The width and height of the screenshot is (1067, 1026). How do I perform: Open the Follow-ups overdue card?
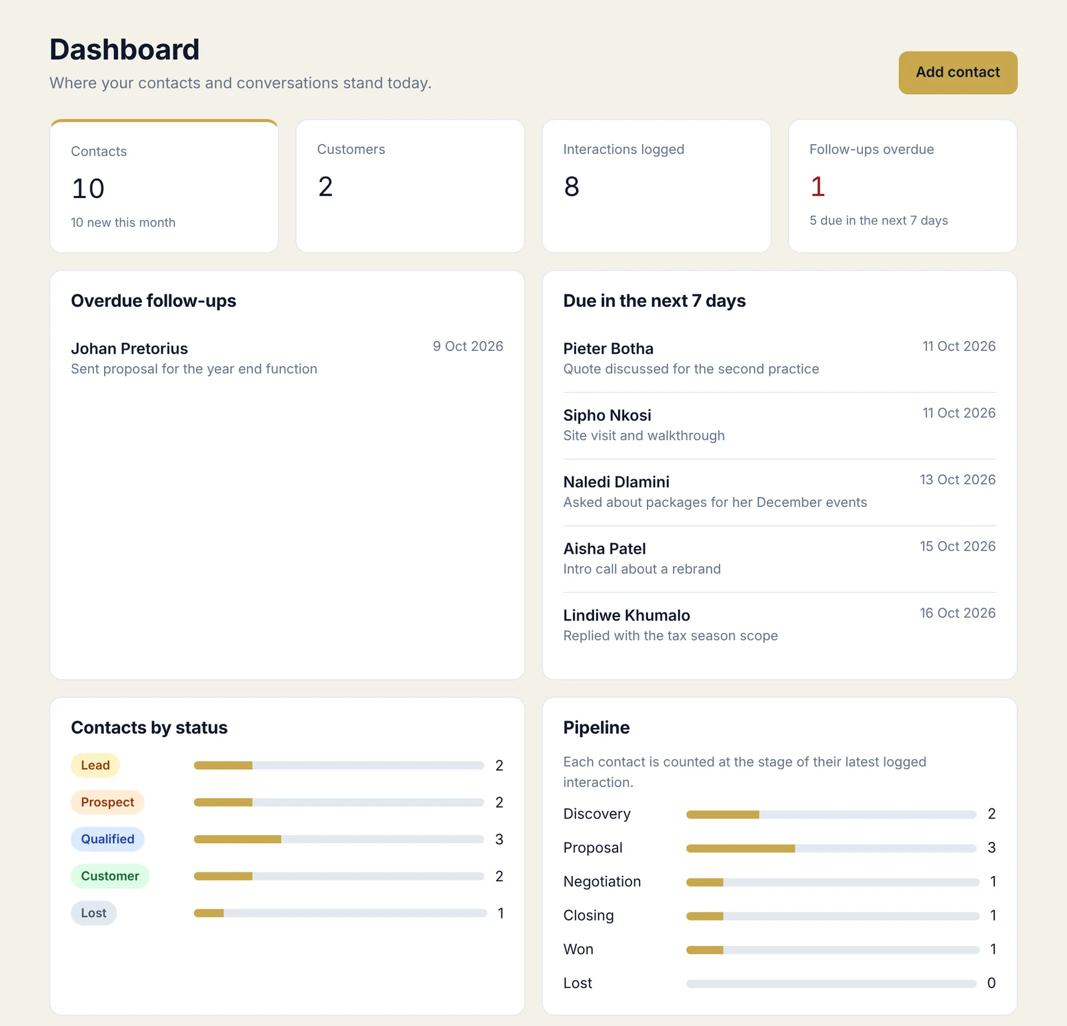[902, 186]
